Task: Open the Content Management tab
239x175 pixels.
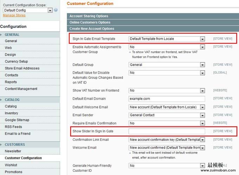Action: tap(21, 89)
